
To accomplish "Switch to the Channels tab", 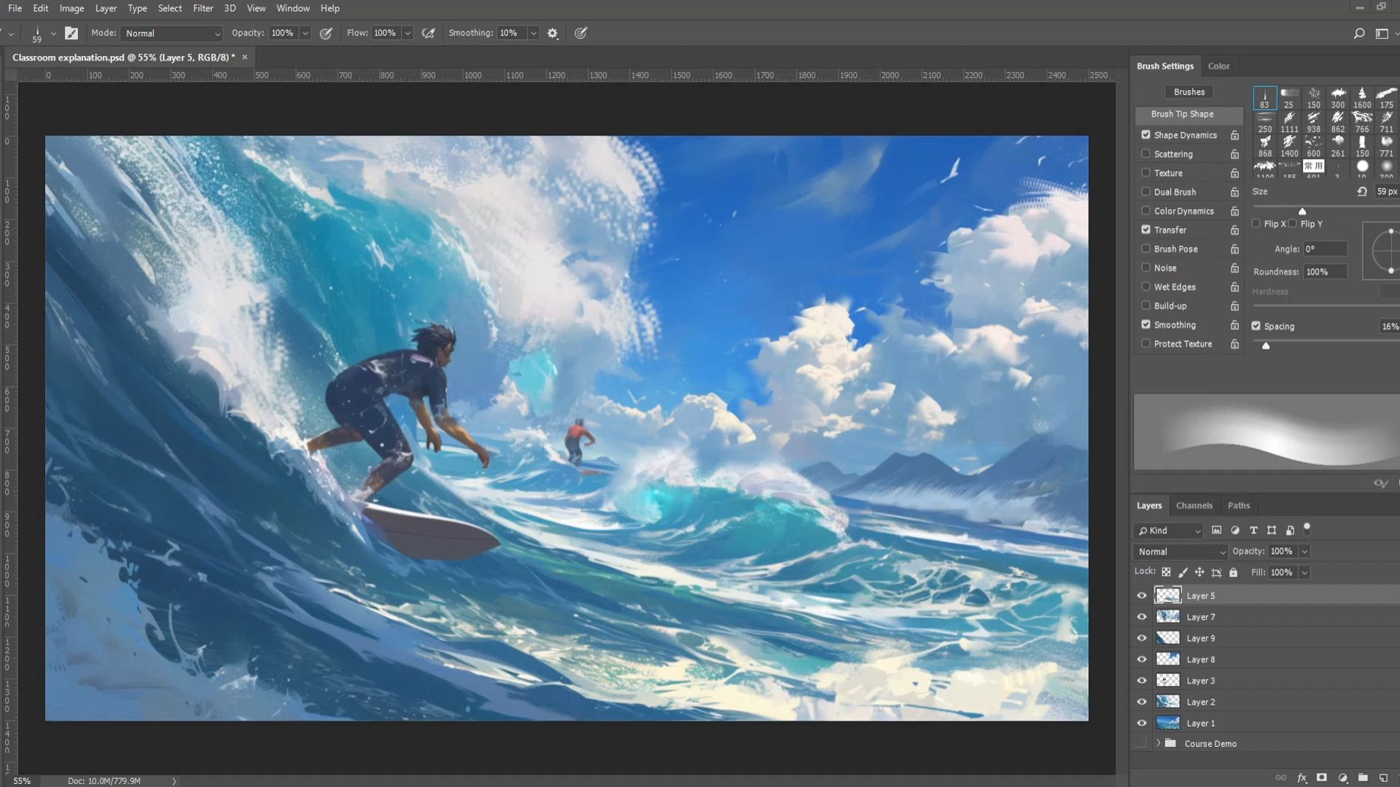I will 1194,506.
